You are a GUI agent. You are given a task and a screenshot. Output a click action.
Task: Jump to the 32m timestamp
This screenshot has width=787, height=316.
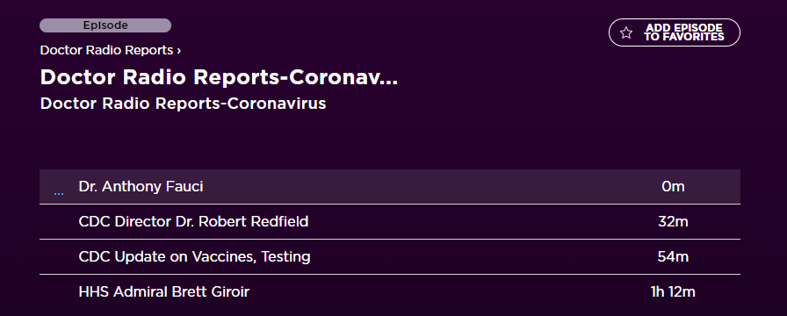[x=673, y=222]
